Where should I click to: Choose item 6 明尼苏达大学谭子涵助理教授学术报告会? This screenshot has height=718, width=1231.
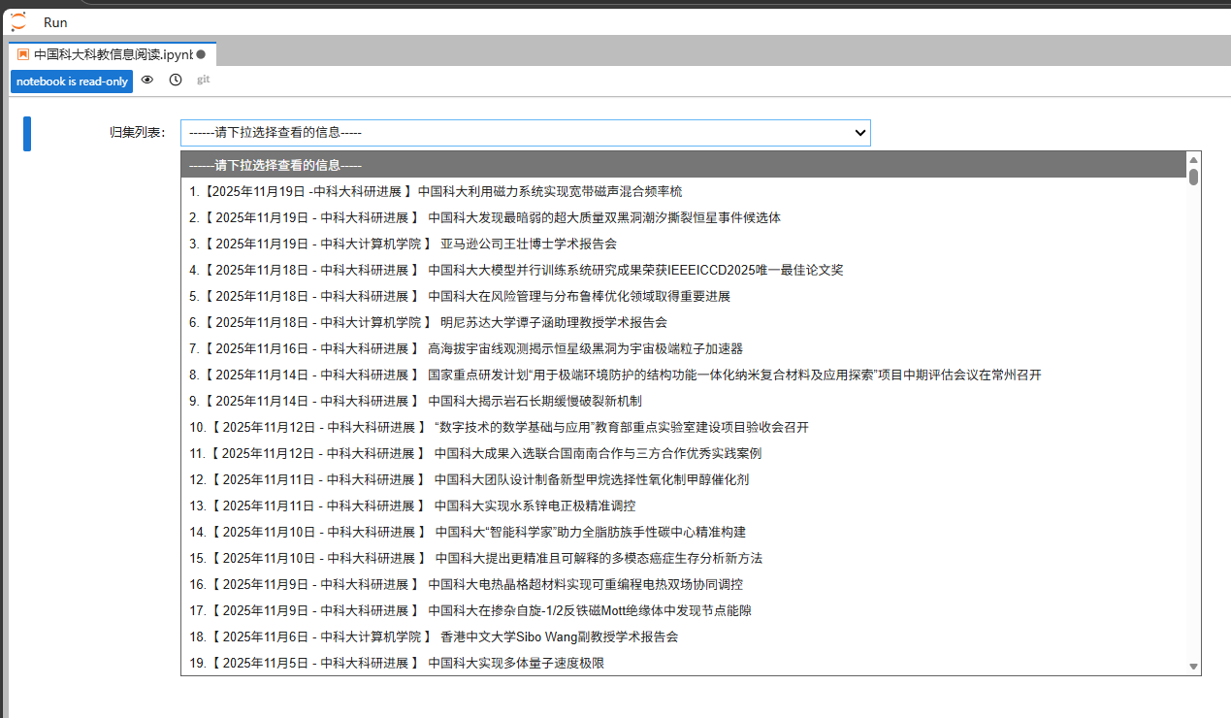684,322
